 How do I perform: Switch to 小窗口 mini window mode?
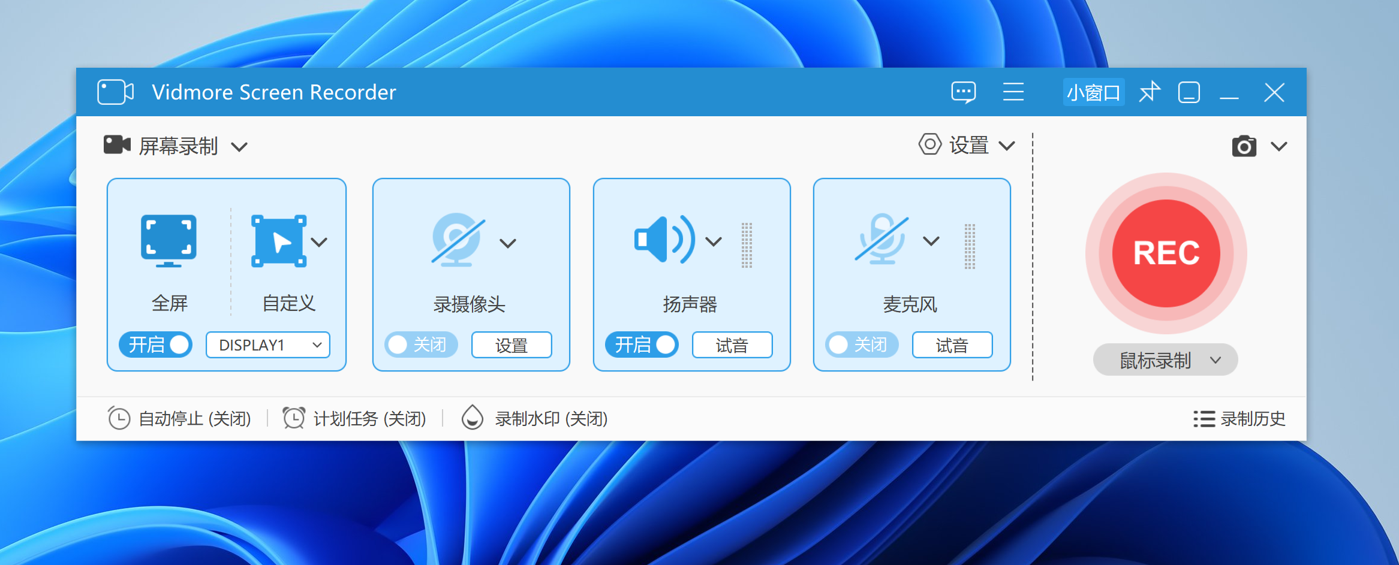(1094, 92)
